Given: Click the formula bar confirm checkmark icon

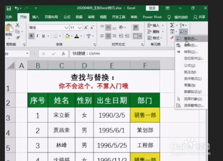Looking at the screenshot, I should [54, 54].
